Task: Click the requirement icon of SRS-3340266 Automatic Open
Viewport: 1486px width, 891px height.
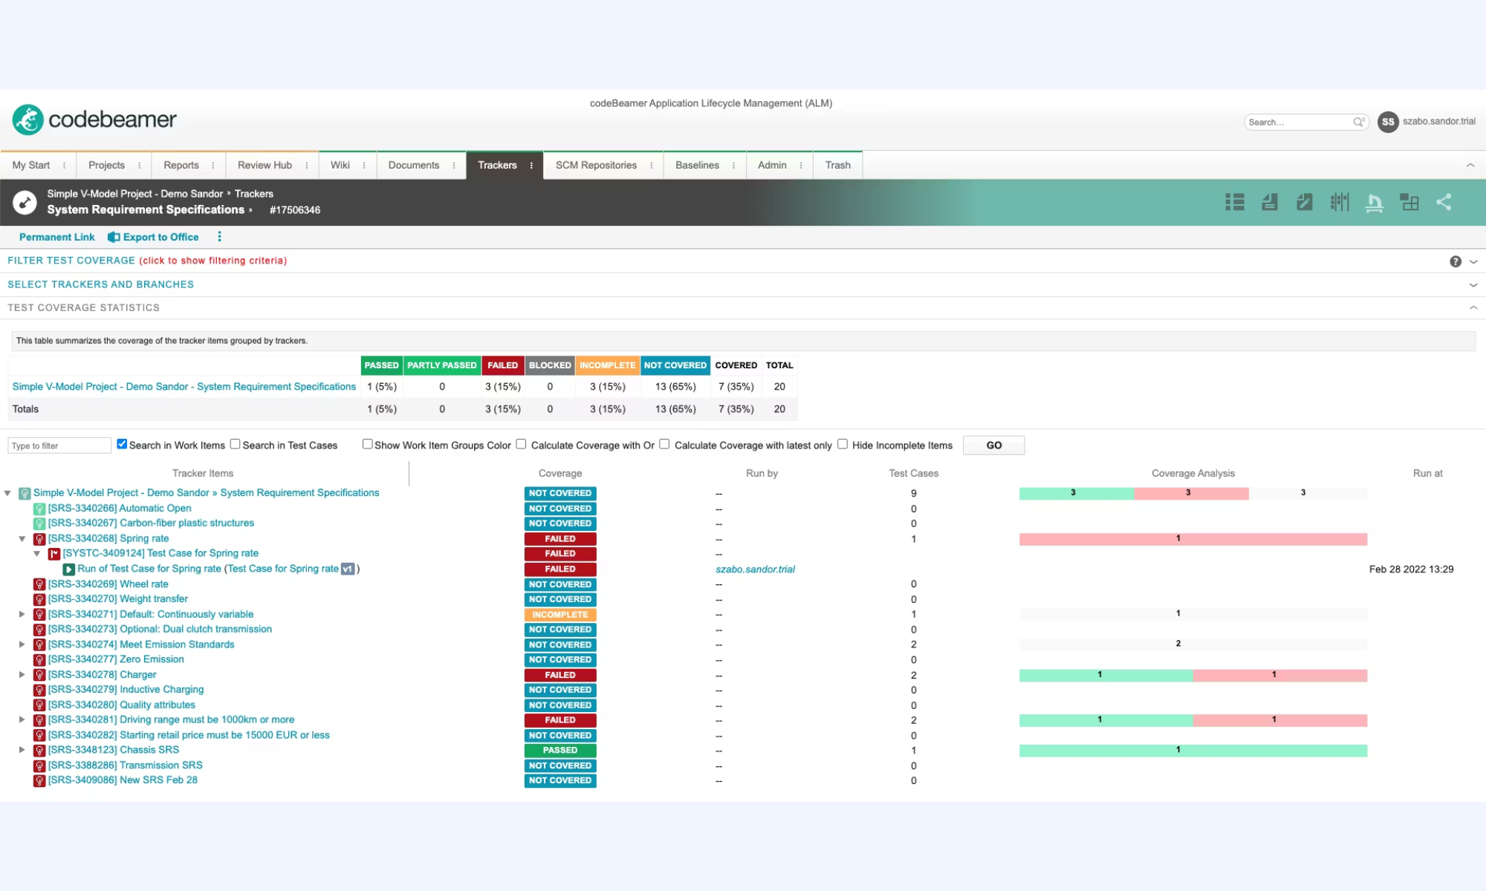Action: 39,509
